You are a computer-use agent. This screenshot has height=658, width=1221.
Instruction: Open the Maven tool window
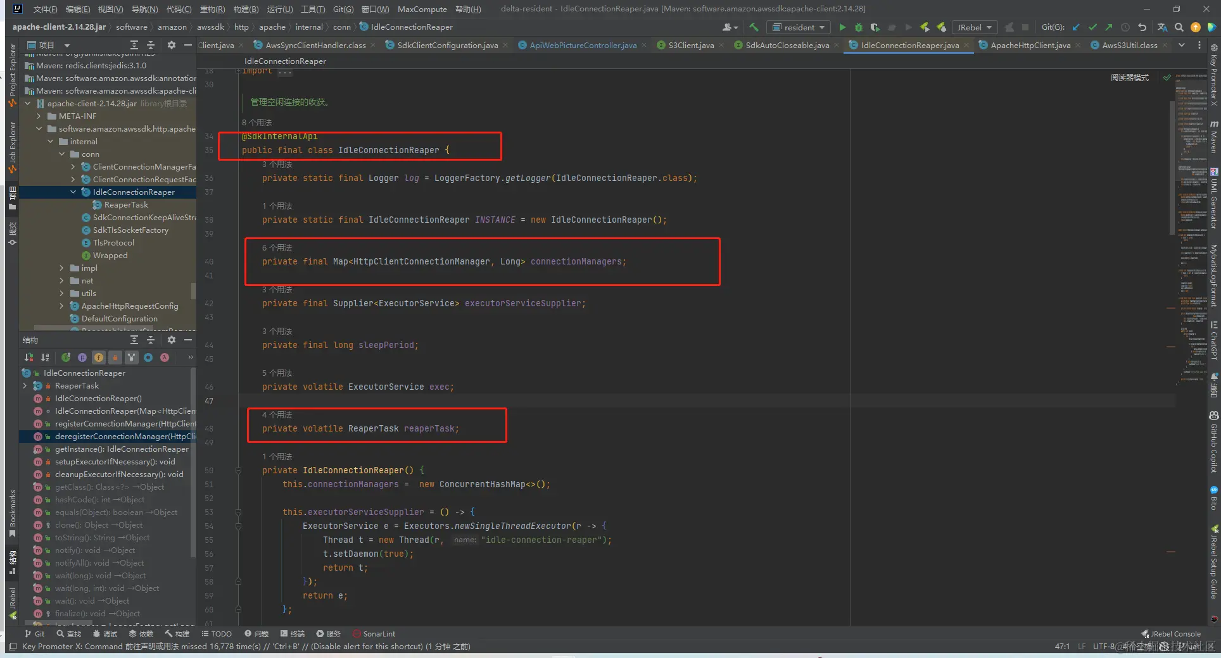[1214, 137]
